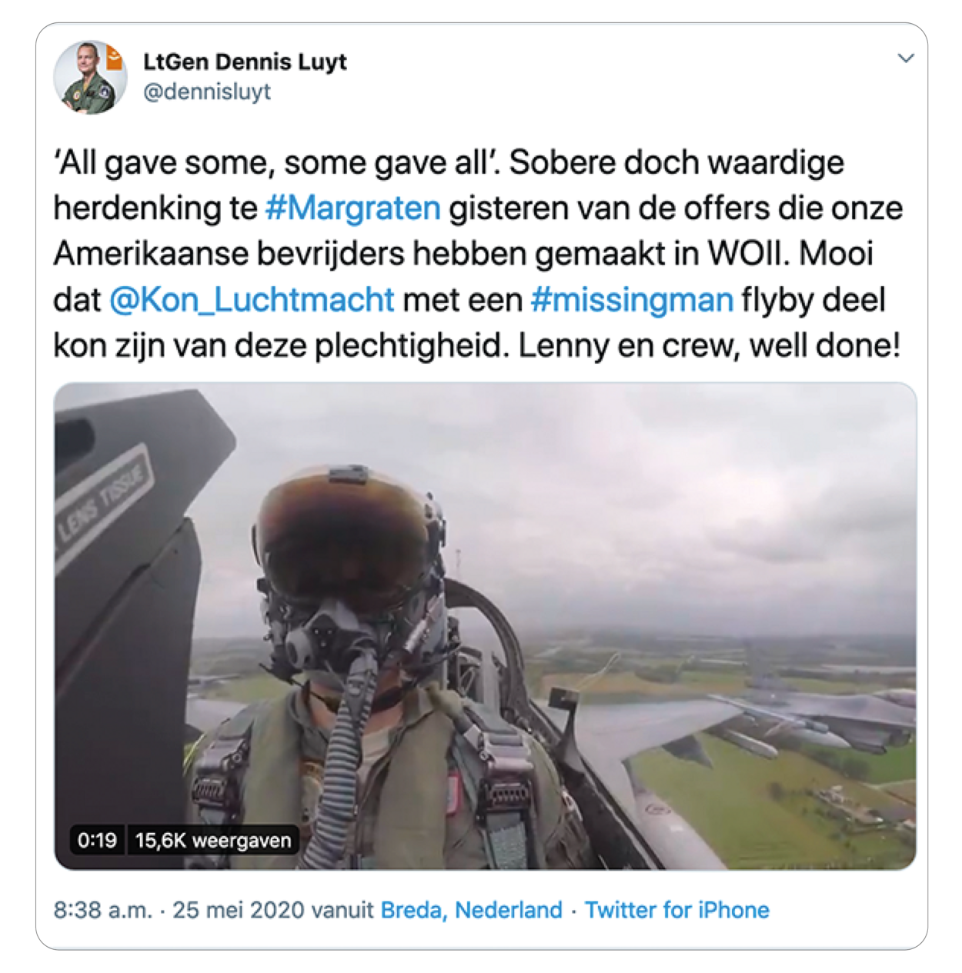The height and width of the screenshot is (973, 962).
Task: Open the 8:38 a.m. timestamp
Action: [102, 910]
